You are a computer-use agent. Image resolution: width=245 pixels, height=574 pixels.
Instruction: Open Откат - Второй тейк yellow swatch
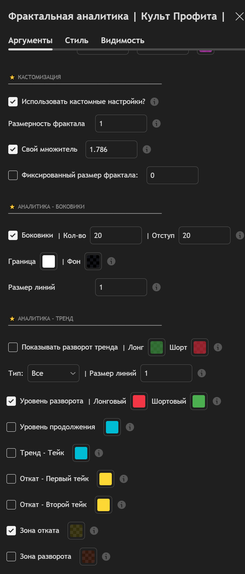(x=104, y=505)
